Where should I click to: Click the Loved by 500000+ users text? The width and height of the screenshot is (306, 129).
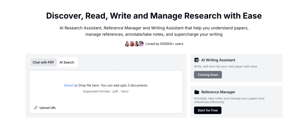pyautogui.click(x=164, y=44)
